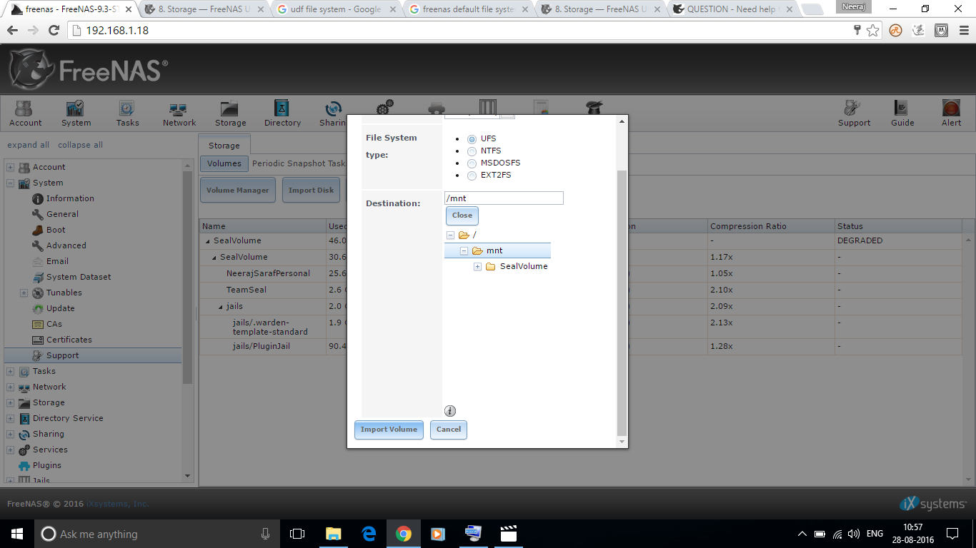Switch to the QUESTION - Need help browser tab
This screenshot has width=976, height=548.
click(x=734, y=9)
